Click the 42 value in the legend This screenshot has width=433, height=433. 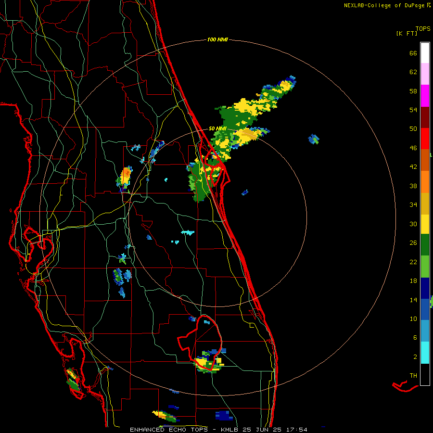pos(413,167)
